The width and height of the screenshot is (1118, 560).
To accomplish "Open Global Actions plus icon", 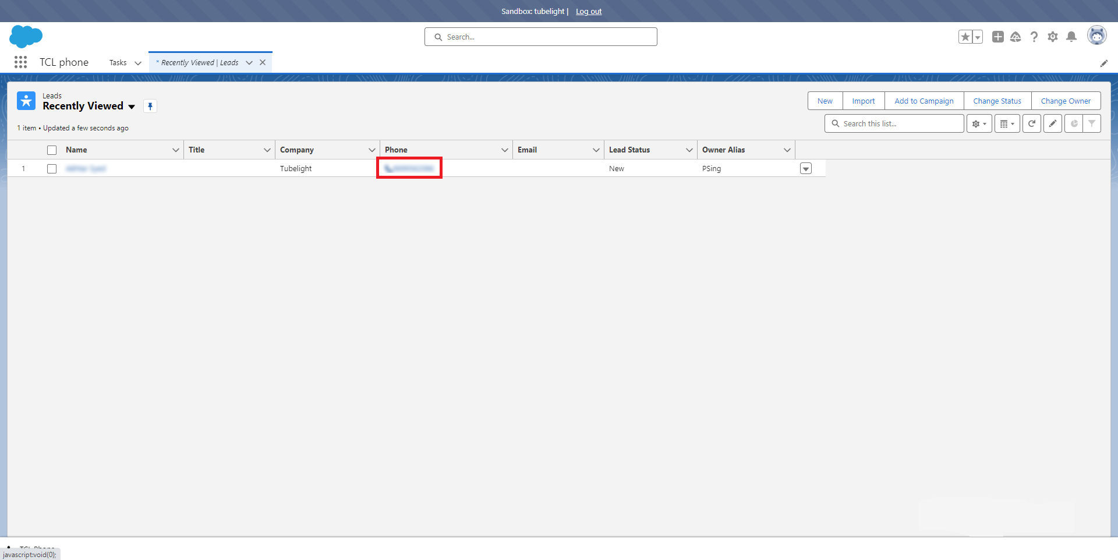I will [997, 37].
